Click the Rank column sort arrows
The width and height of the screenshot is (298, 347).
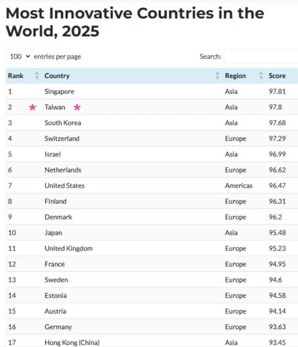37,75
